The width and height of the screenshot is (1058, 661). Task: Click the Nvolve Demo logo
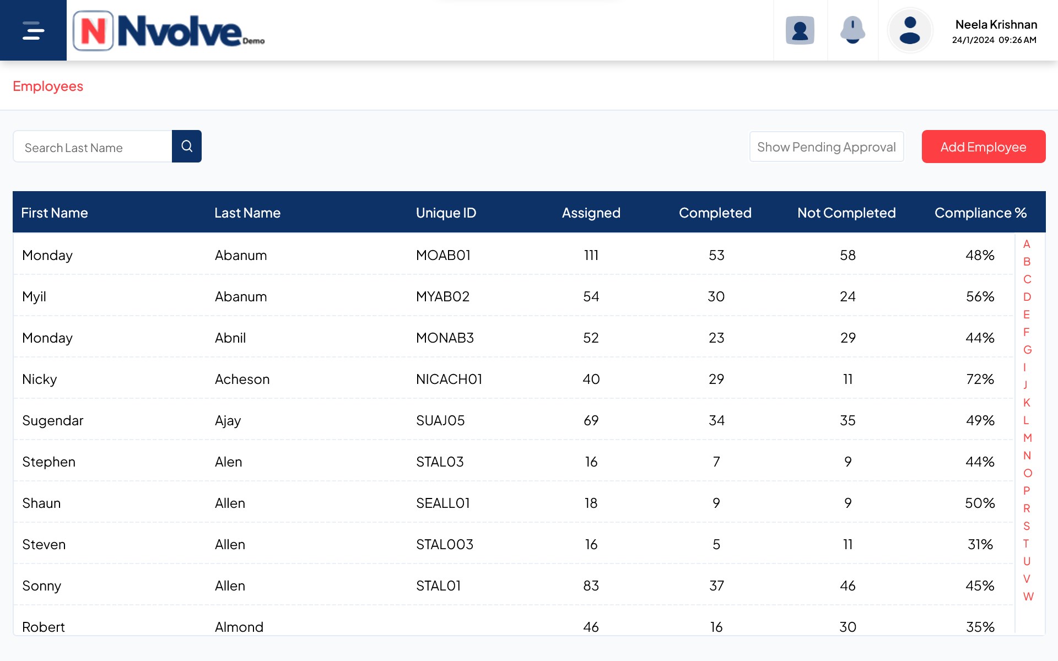click(x=169, y=31)
